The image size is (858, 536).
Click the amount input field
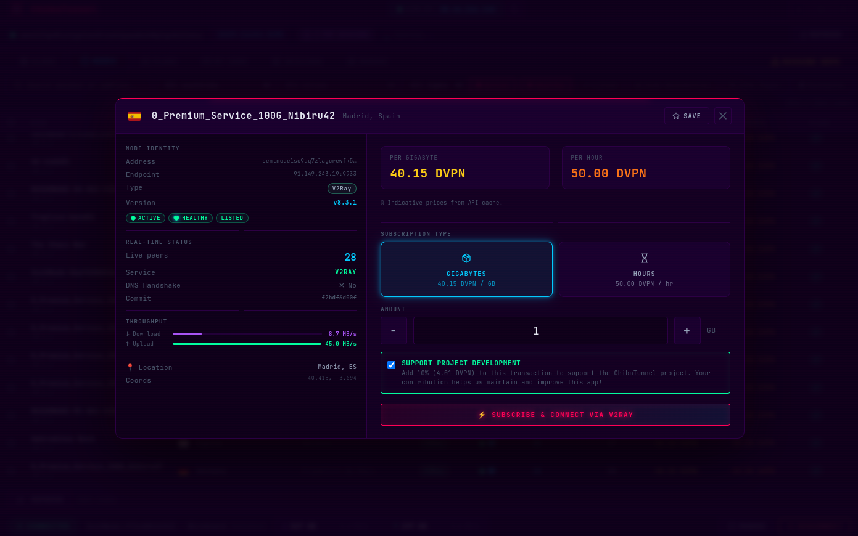pos(540,331)
